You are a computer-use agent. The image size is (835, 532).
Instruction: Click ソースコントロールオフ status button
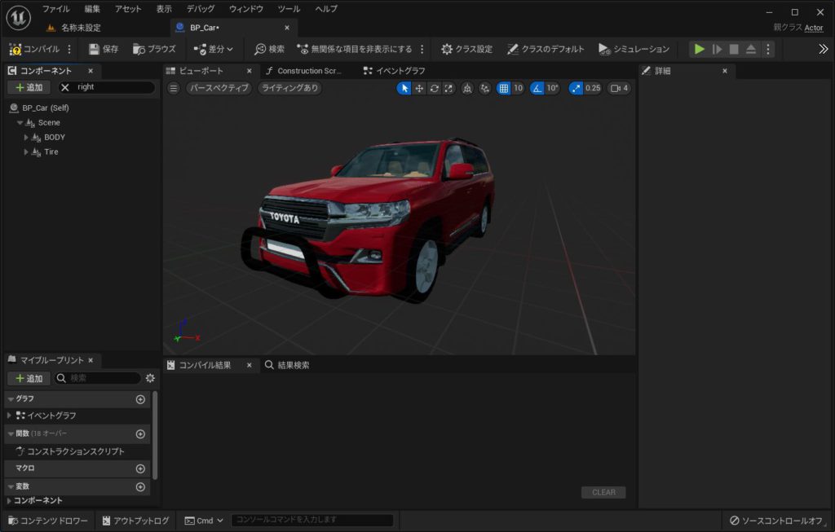click(776, 521)
